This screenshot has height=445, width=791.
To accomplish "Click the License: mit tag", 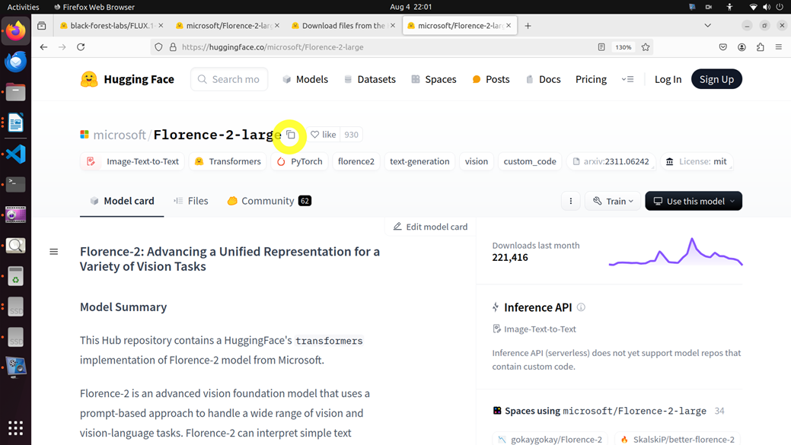I will pos(697,161).
